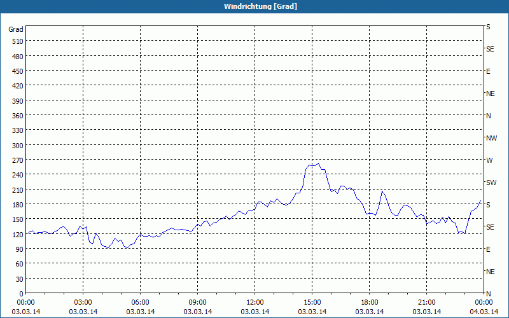The height and width of the screenshot is (318, 509).
Task: Select the 480 y-axis value
Action: point(18,57)
